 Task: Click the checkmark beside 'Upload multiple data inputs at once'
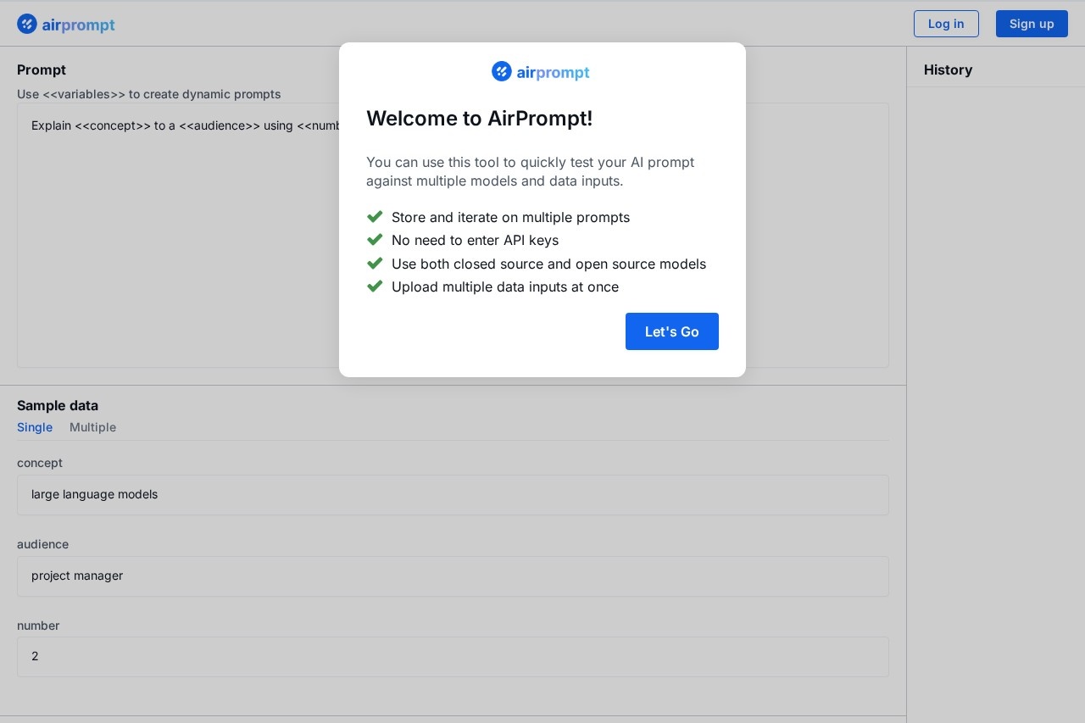point(376,286)
